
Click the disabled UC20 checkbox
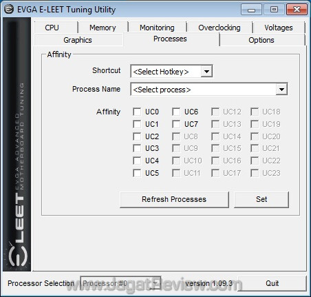tap(255, 136)
